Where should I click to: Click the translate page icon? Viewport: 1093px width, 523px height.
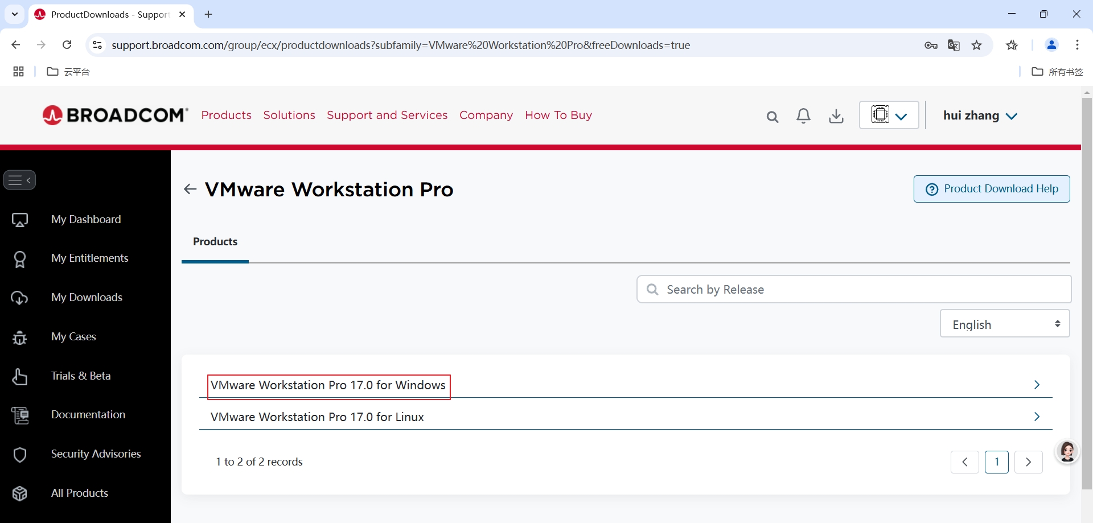point(954,45)
